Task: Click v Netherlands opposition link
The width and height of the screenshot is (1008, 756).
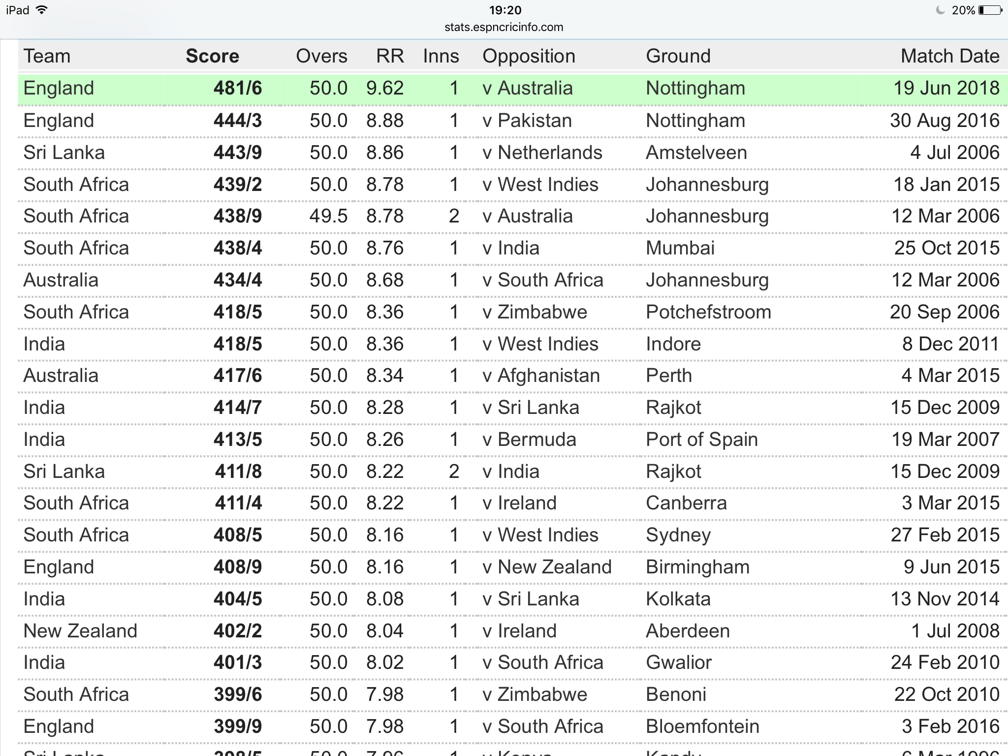Action: (x=542, y=153)
